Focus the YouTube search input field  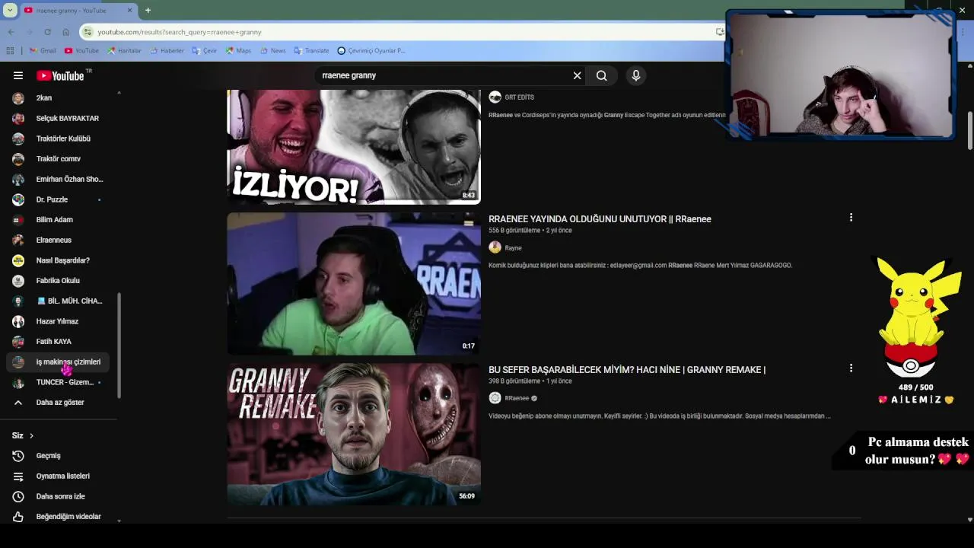[x=444, y=75]
